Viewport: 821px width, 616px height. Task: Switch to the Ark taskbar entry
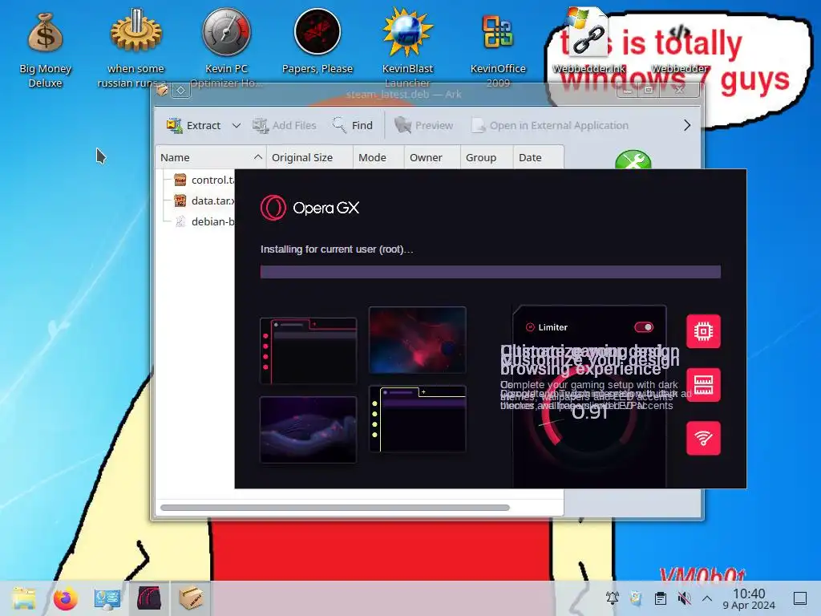tap(191, 598)
